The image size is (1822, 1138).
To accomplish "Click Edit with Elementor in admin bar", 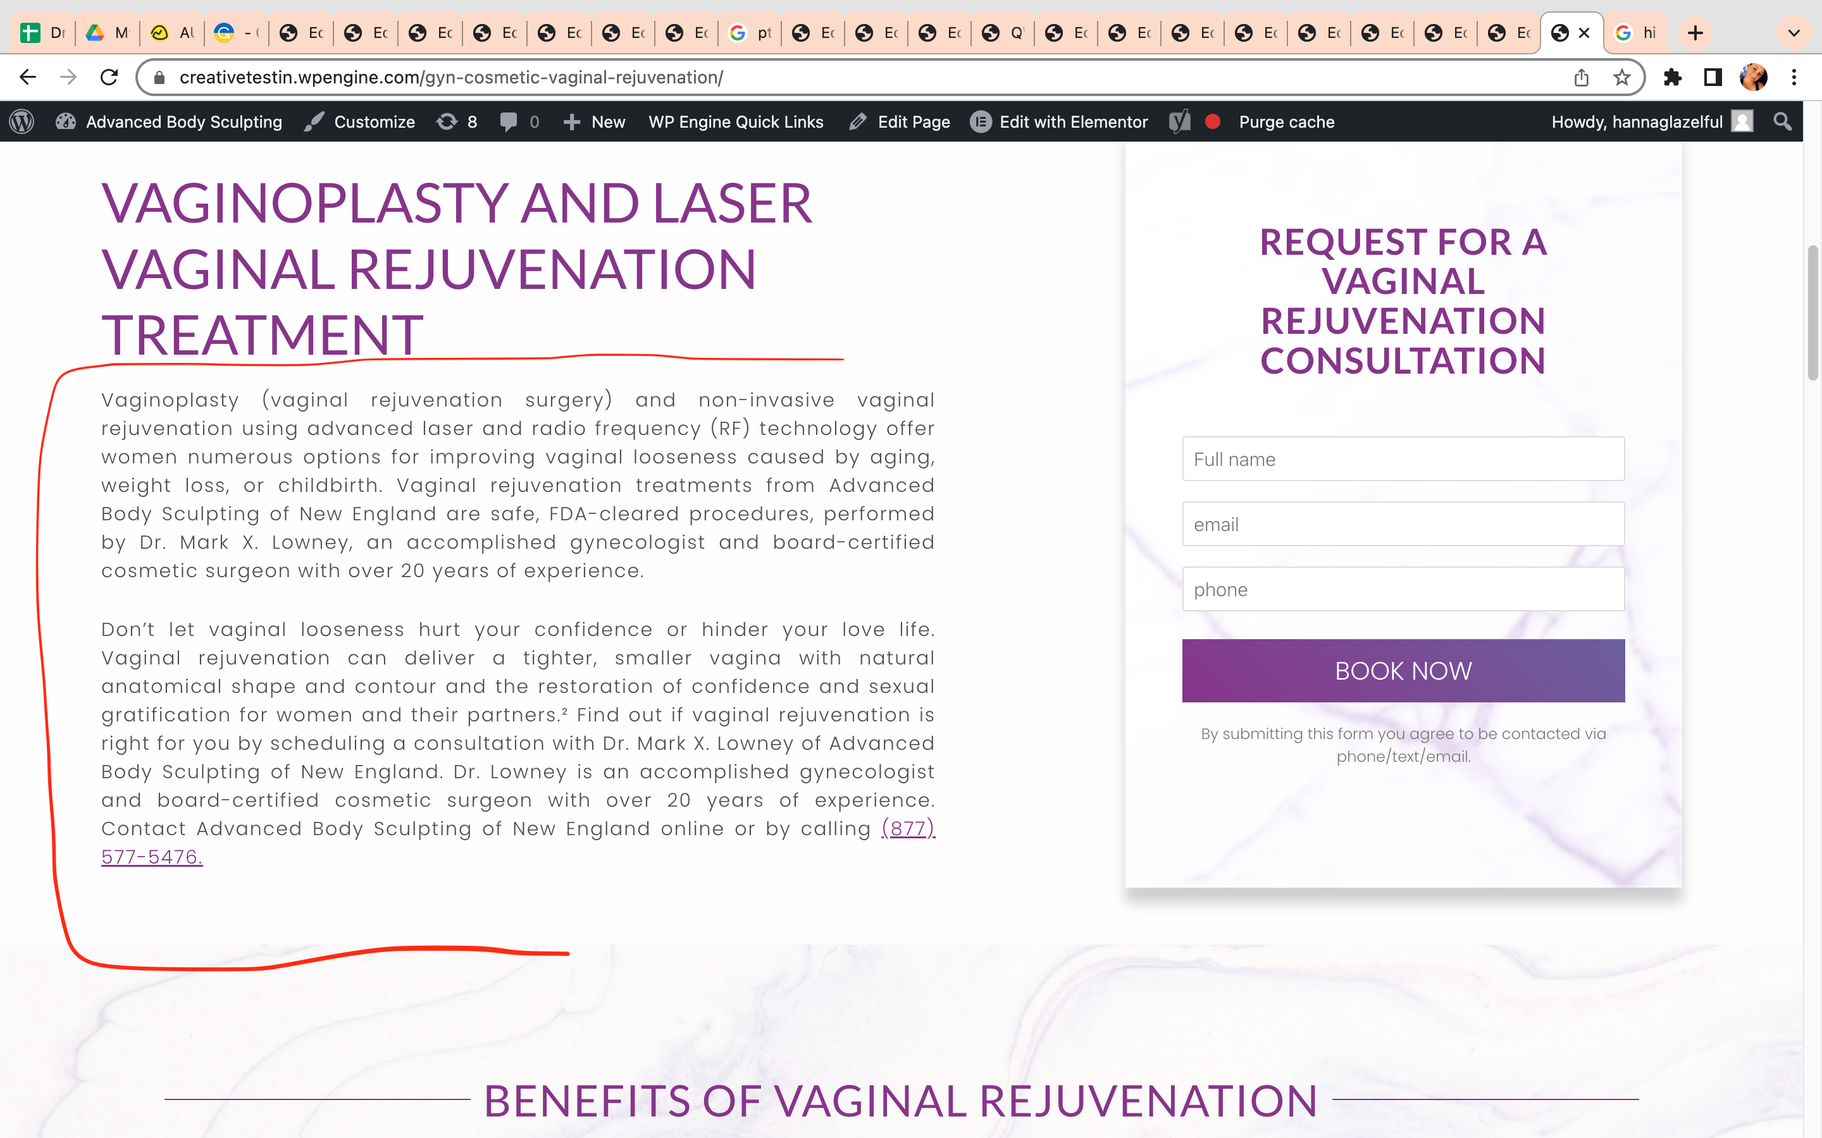I will pyautogui.click(x=1058, y=121).
